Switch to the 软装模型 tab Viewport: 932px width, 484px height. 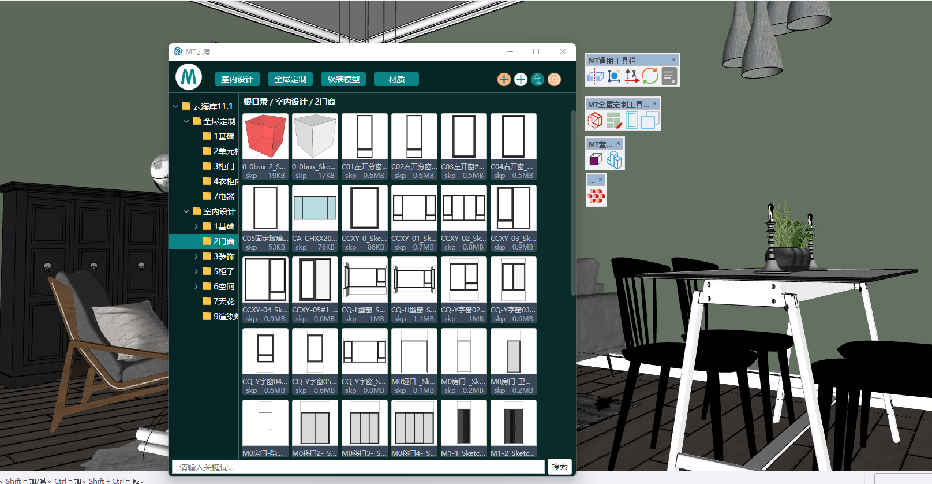click(x=343, y=79)
